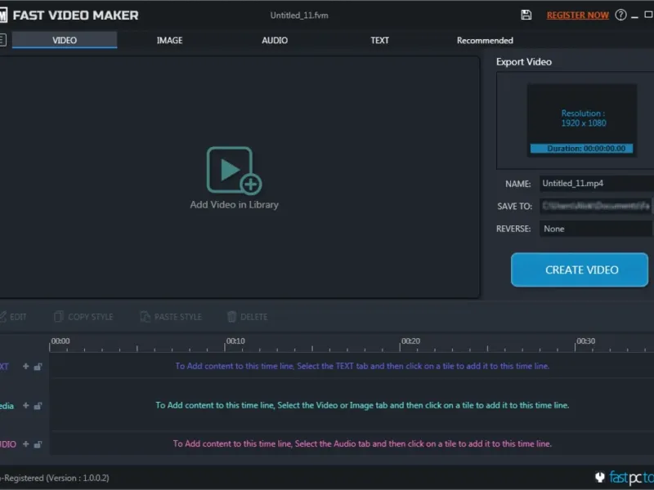The width and height of the screenshot is (654, 490).
Task: Click the PASTE STYLE toolbar button
Action: [171, 317]
